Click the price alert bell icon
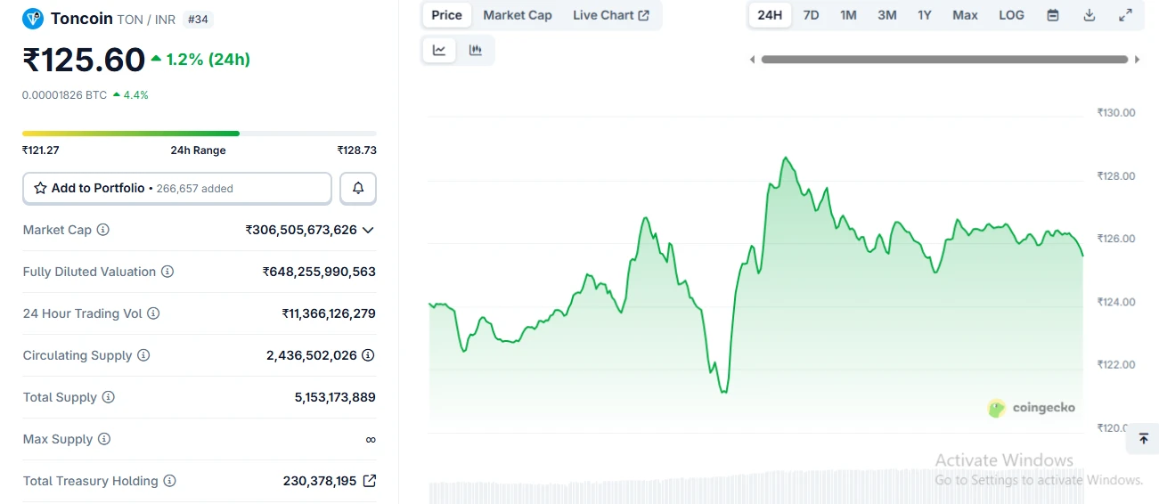The height and width of the screenshot is (504, 1159). click(x=358, y=188)
